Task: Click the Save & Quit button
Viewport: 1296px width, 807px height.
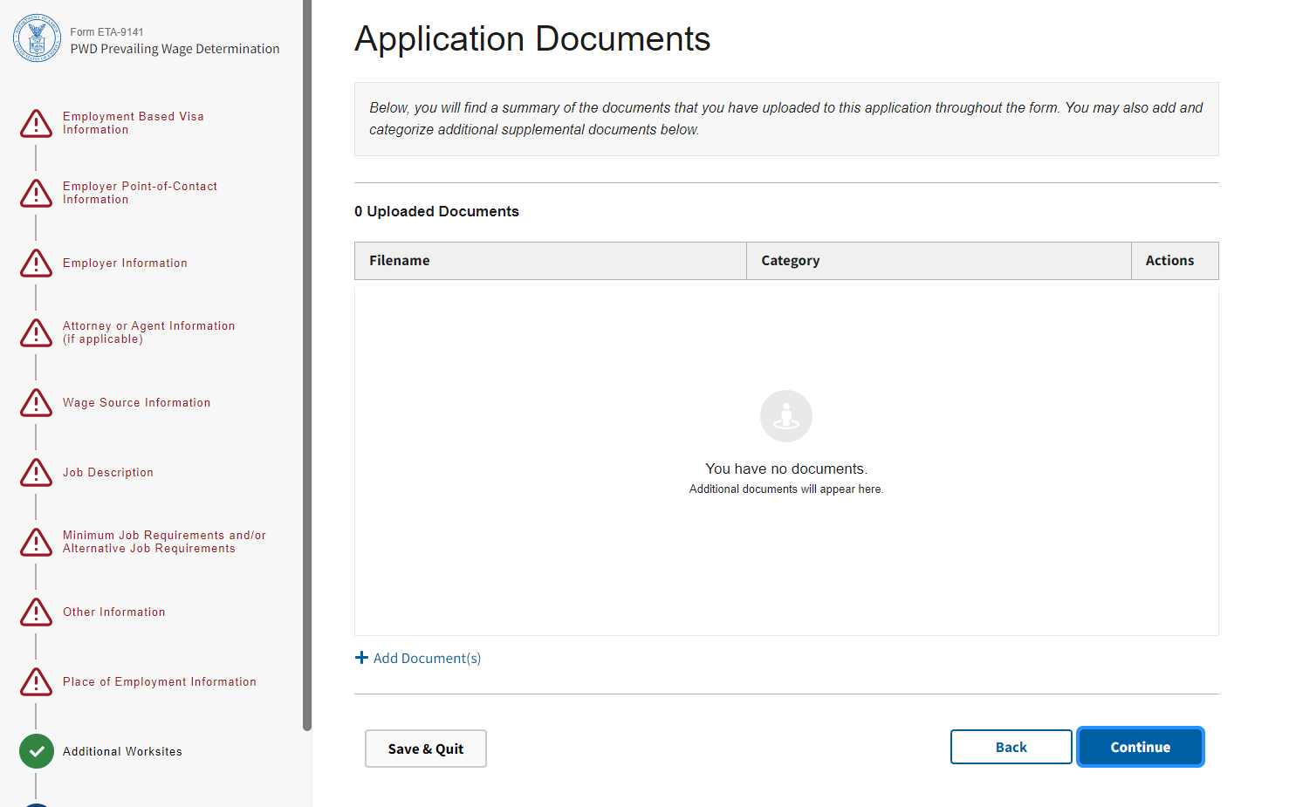Action: click(x=425, y=749)
